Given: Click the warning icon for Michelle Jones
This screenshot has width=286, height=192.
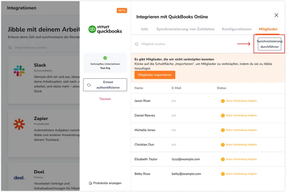Looking at the screenshot, I should coord(223,130).
